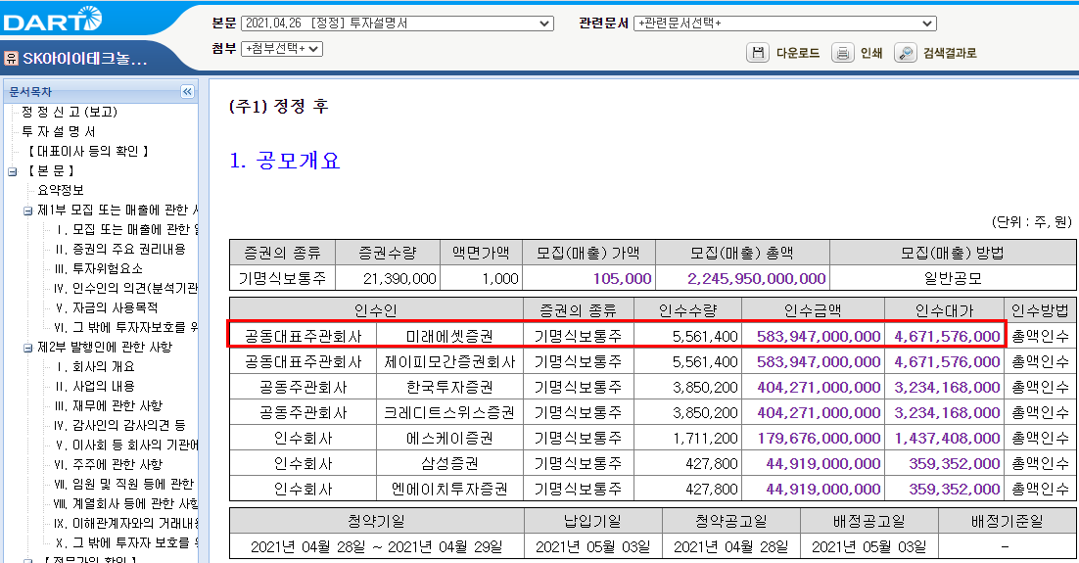
Task: Open 투 자 설 명 서 in the tree
Action: (x=58, y=131)
